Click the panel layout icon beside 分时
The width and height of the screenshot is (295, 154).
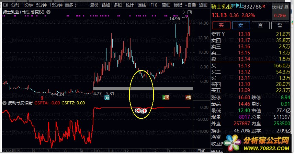pyautogui.click(x=5, y=5)
